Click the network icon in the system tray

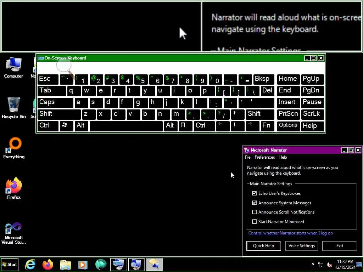321,265
